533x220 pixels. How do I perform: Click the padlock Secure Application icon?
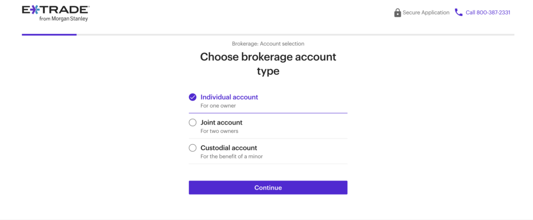(x=397, y=12)
